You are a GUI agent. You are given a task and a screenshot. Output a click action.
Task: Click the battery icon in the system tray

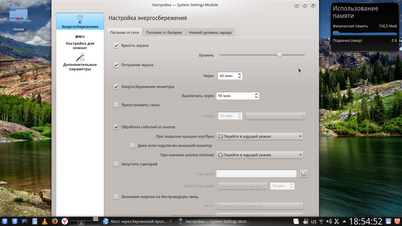[306, 221]
